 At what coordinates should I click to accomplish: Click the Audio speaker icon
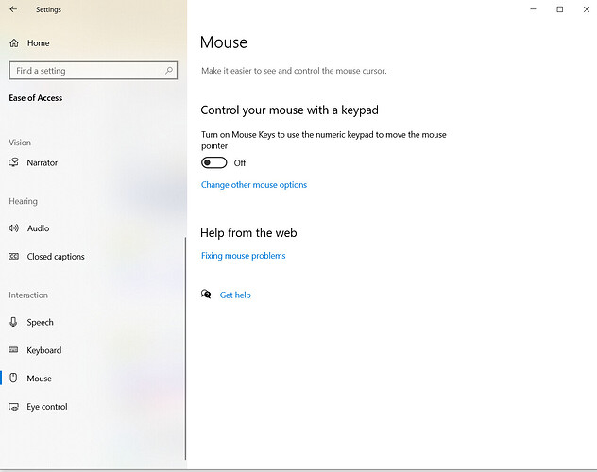[x=14, y=228]
